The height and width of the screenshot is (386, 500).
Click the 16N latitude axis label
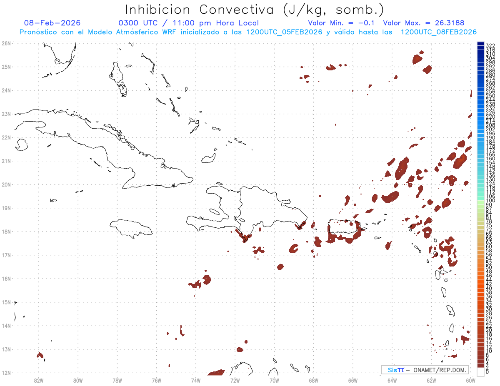point(6,279)
